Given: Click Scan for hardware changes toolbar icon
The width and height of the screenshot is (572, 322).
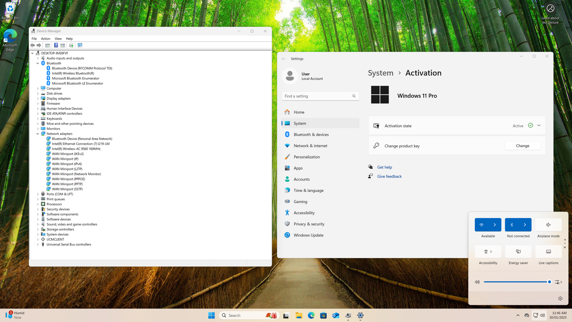Looking at the screenshot, I should pyautogui.click(x=80, y=45).
